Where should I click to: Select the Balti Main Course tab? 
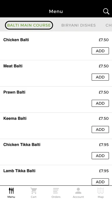[x=29, y=25]
